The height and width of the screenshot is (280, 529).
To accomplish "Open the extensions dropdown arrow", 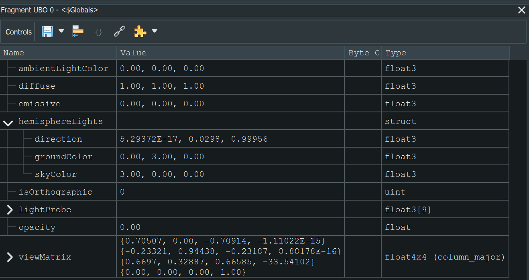I will pyautogui.click(x=154, y=31).
